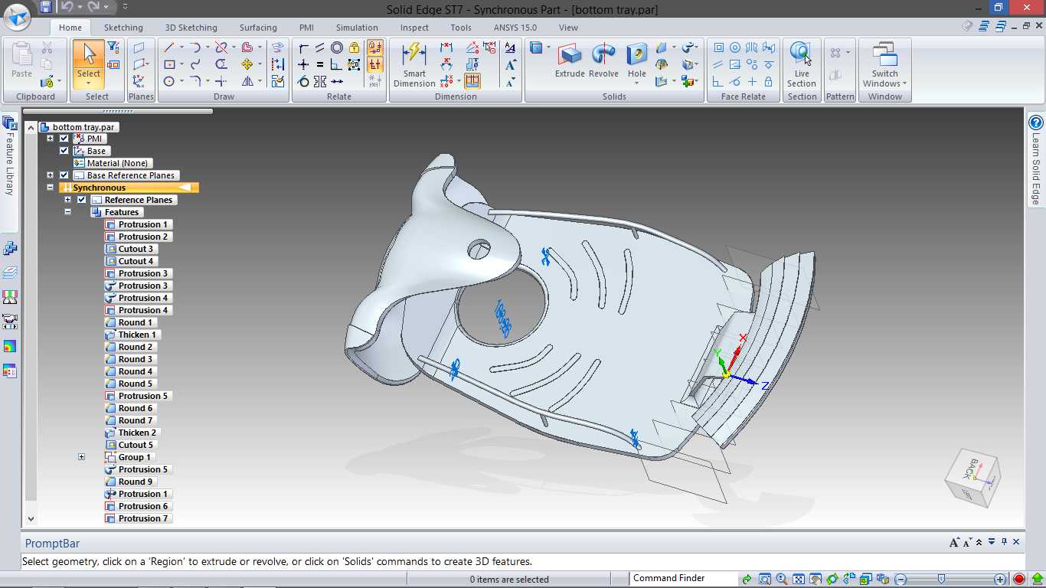Open the Live Section tool
The width and height of the screenshot is (1046, 588).
(801, 65)
